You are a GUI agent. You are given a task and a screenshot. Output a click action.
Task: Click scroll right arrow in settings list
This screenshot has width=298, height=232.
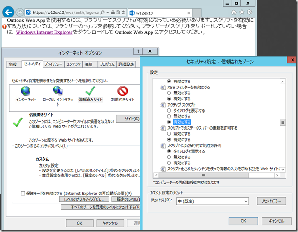pyautogui.click(x=277, y=175)
